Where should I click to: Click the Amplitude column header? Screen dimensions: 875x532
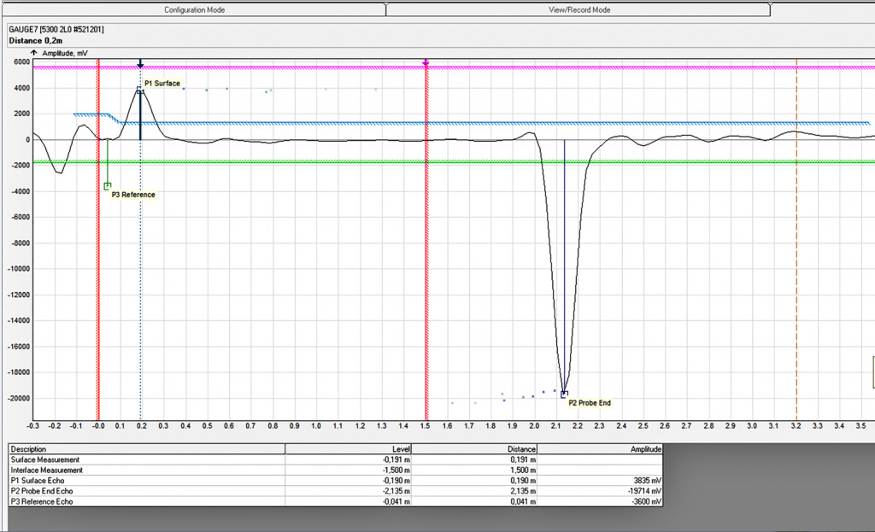click(600, 449)
